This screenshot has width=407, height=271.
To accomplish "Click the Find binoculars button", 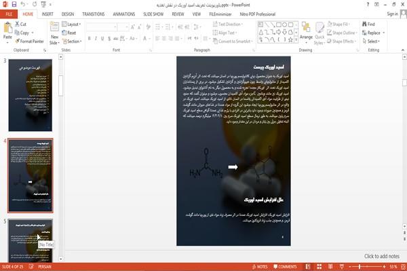I will pos(368,24).
